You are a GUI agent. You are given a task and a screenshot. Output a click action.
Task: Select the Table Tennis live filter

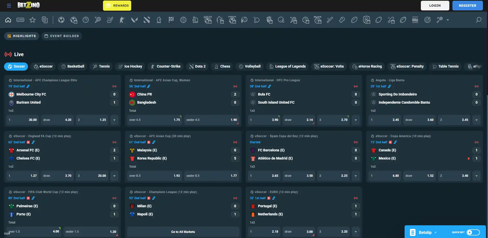(445, 67)
